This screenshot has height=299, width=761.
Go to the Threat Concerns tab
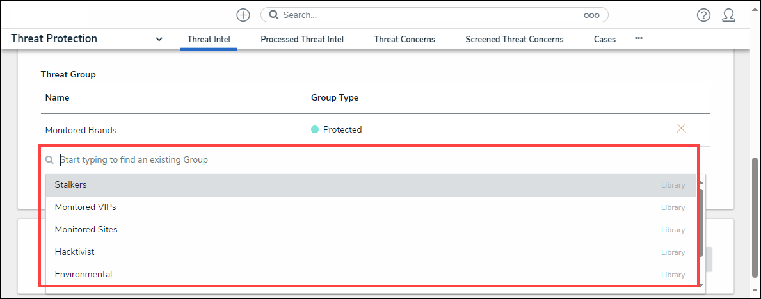405,39
